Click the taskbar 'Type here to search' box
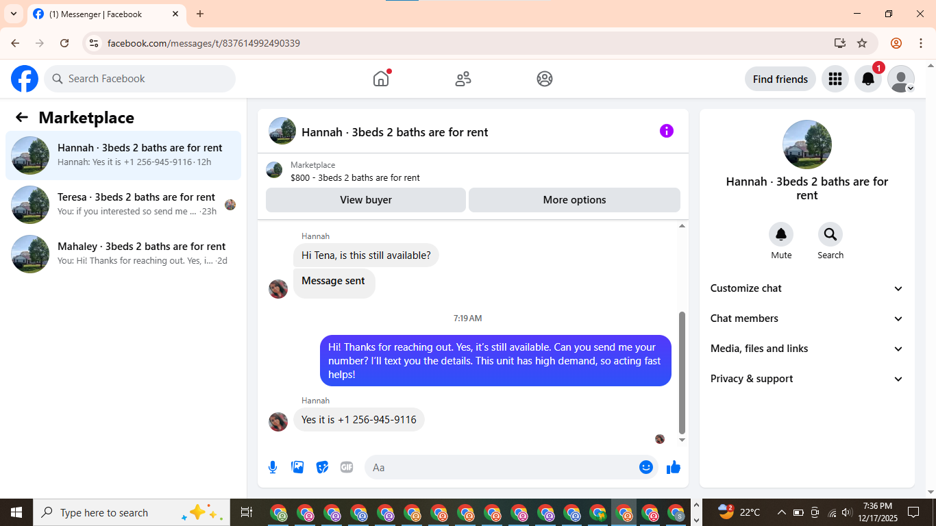 tap(132, 512)
